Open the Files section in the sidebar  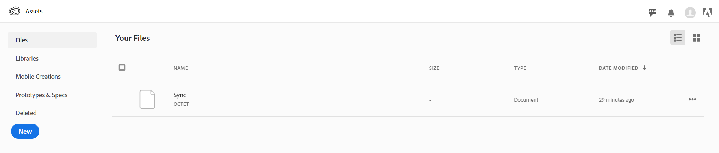click(52, 40)
